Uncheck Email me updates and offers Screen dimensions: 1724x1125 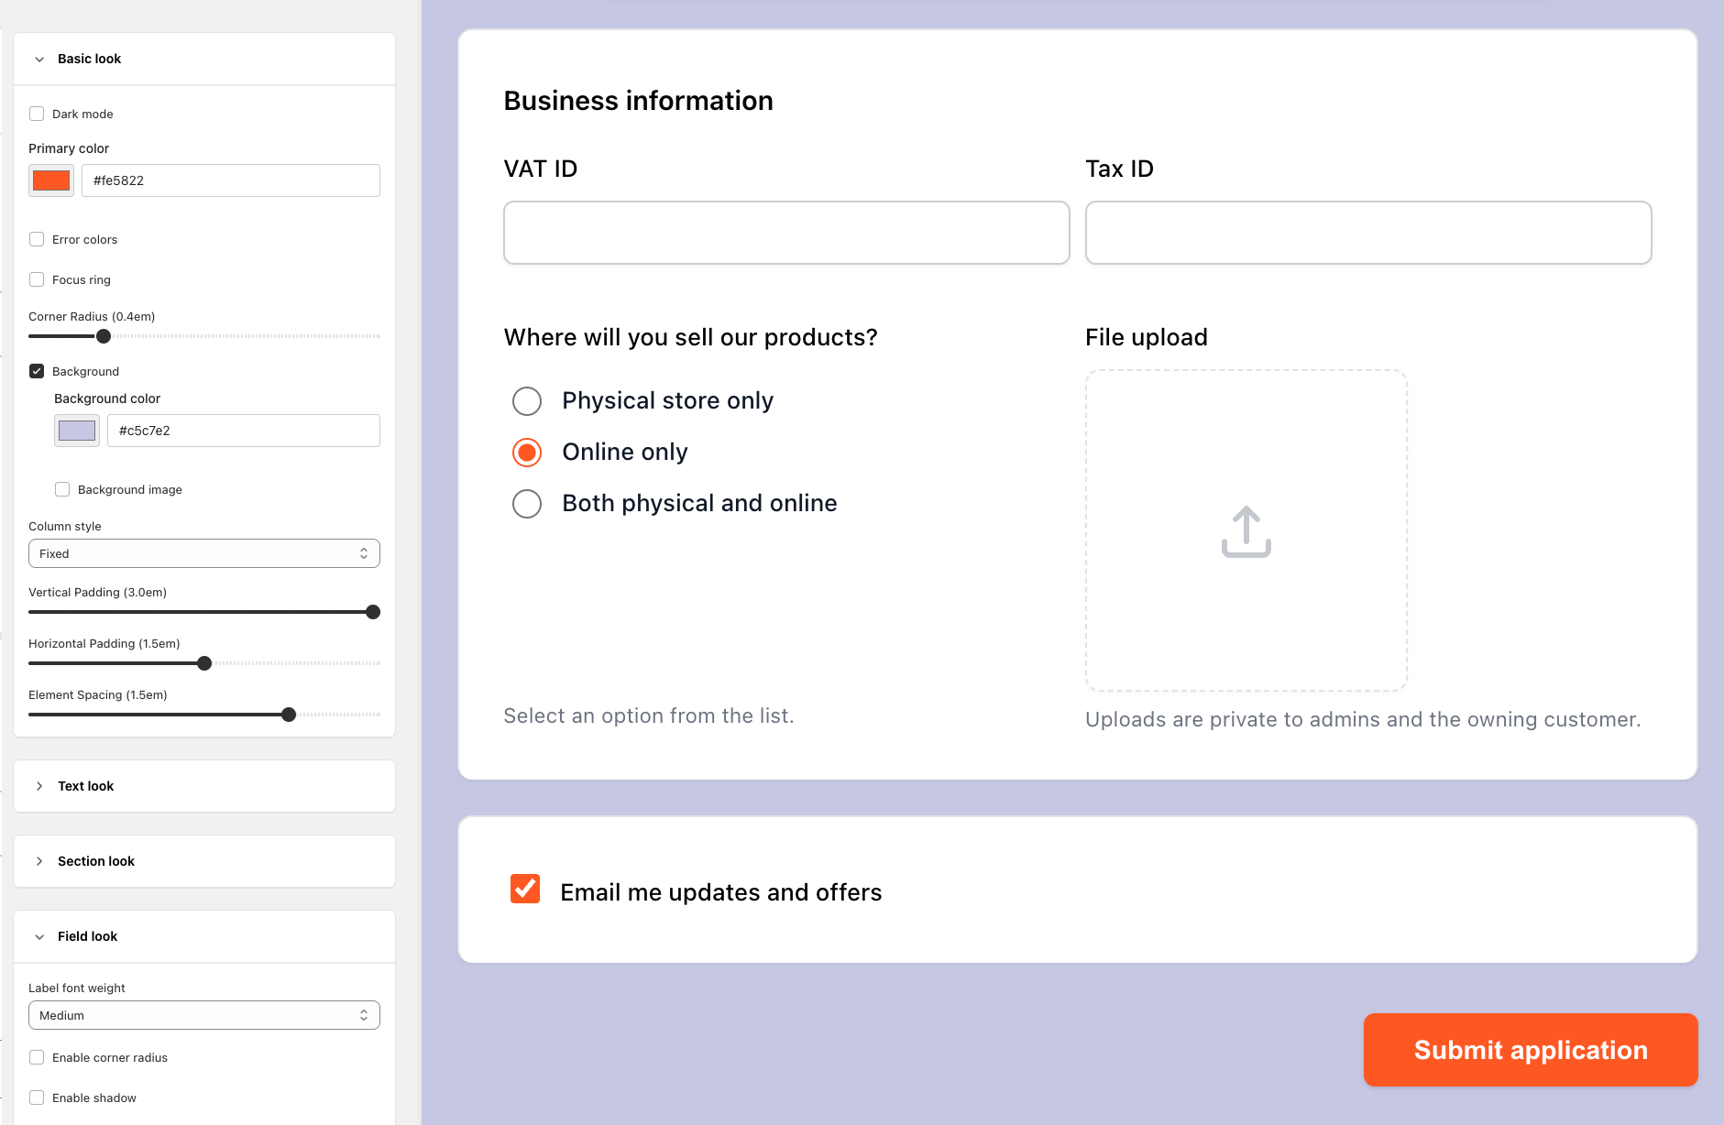tap(525, 889)
